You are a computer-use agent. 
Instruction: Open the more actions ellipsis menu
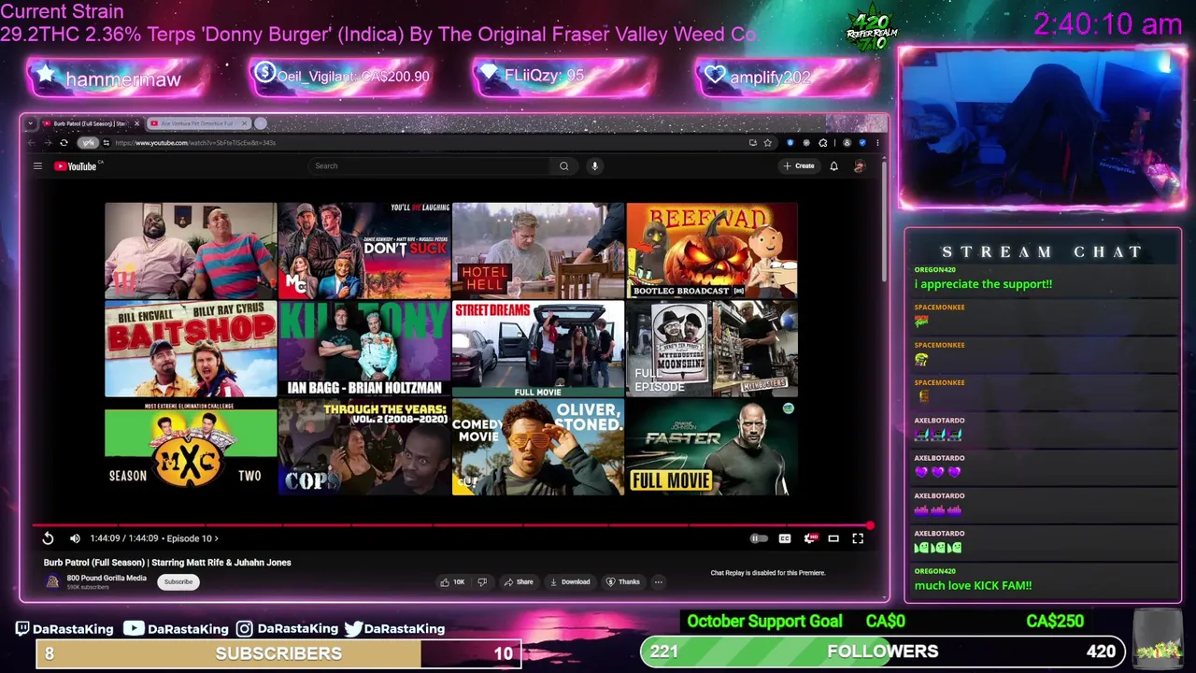pyautogui.click(x=658, y=582)
